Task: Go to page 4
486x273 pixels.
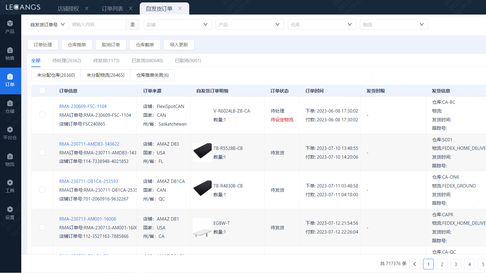Action: point(469,264)
